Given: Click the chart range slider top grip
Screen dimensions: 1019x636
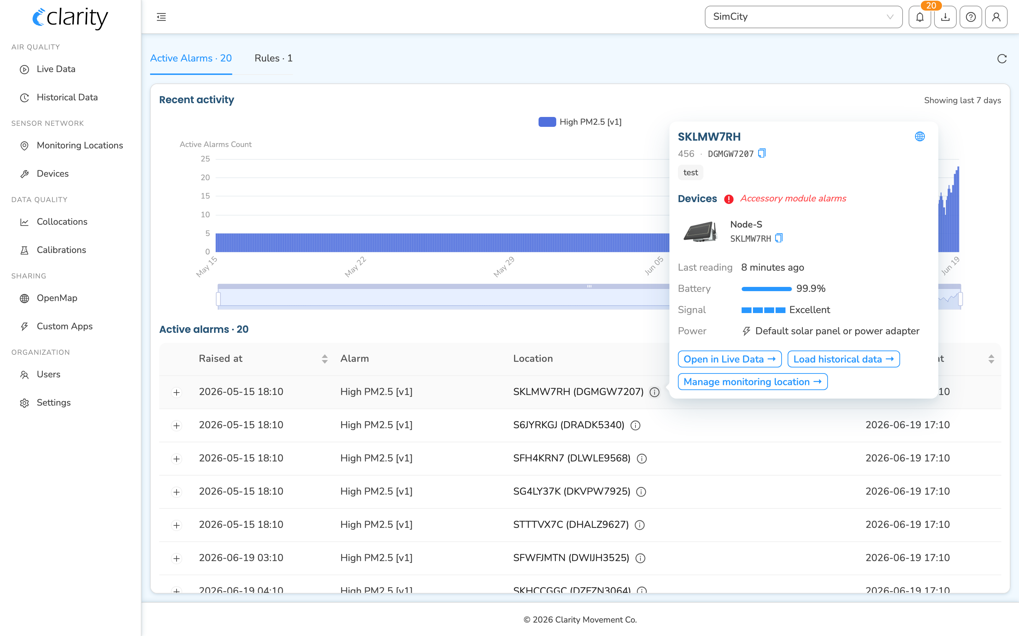Looking at the screenshot, I should coord(589,287).
